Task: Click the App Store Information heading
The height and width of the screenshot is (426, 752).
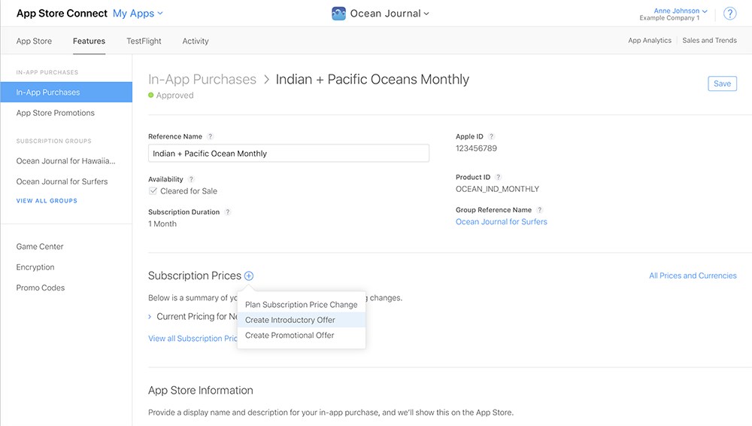Action: point(201,391)
